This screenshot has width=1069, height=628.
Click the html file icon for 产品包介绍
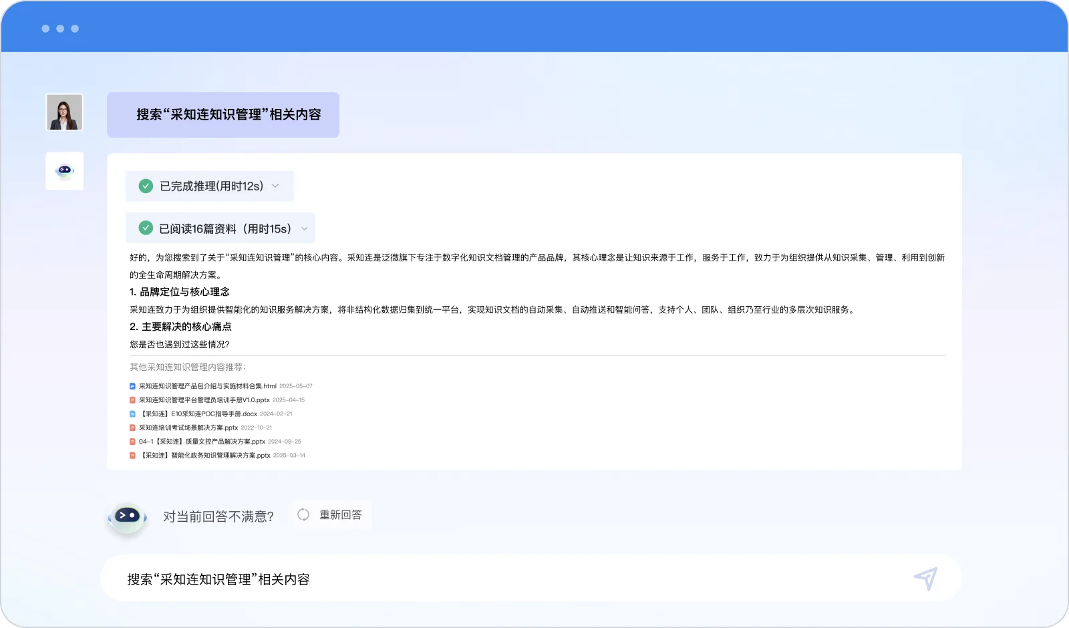click(x=132, y=386)
